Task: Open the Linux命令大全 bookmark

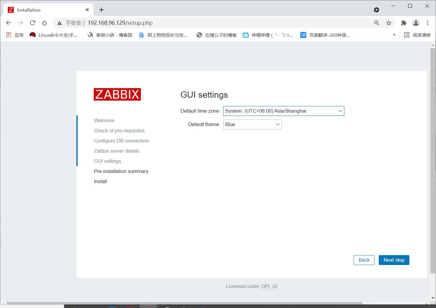Action: [x=54, y=35]
